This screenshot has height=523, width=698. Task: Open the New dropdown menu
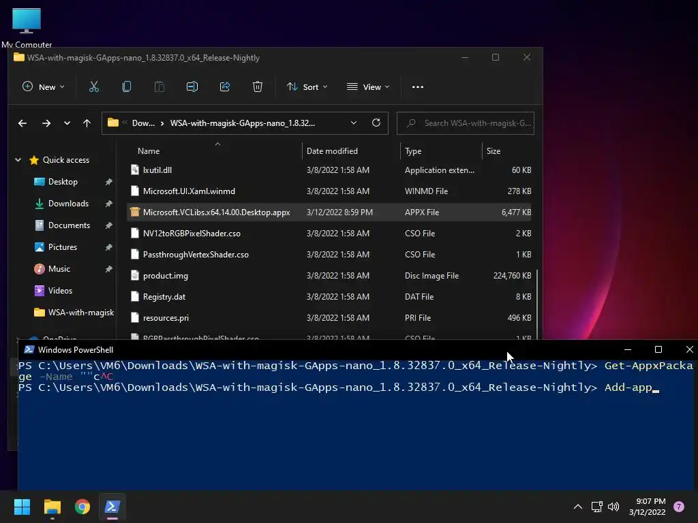pyautogui.click(x=43, y=86)
